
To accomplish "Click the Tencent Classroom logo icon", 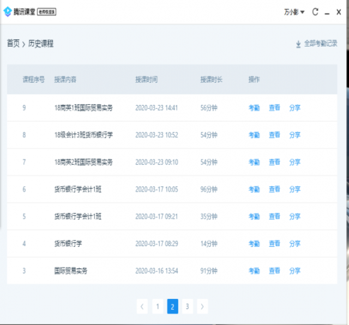I will [x=8, y=11].
